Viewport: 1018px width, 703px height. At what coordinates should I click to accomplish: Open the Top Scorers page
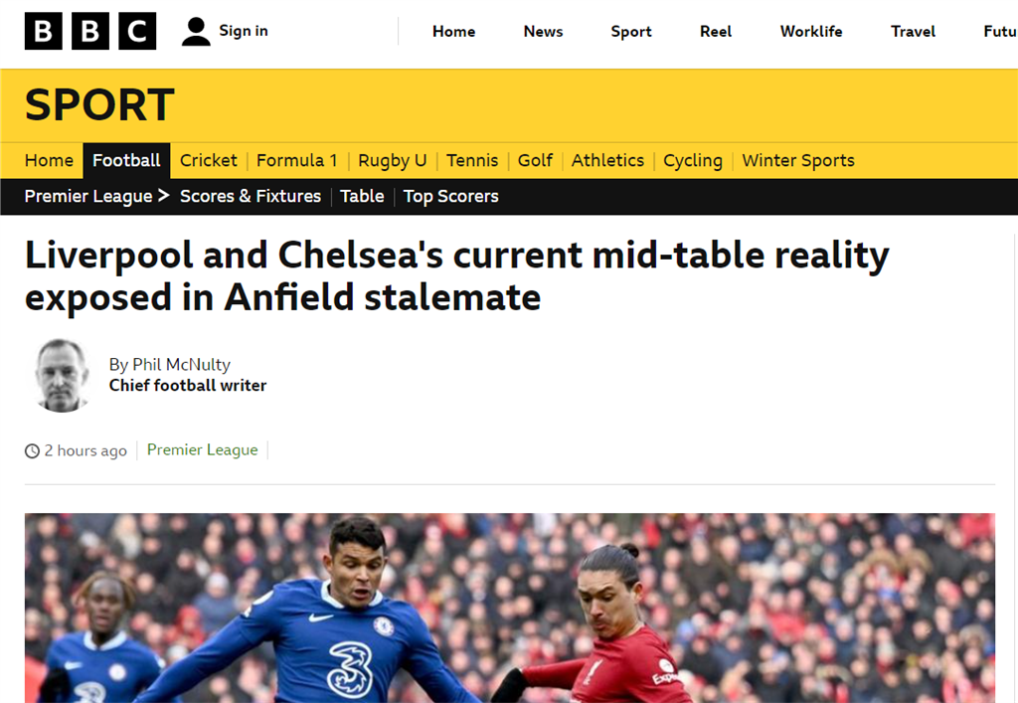(x=451, y=196)
